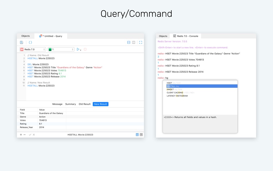Viewport: 273px width, 171px height.
Task: Select the Untitled - Query tab
Action: (51, 36)
